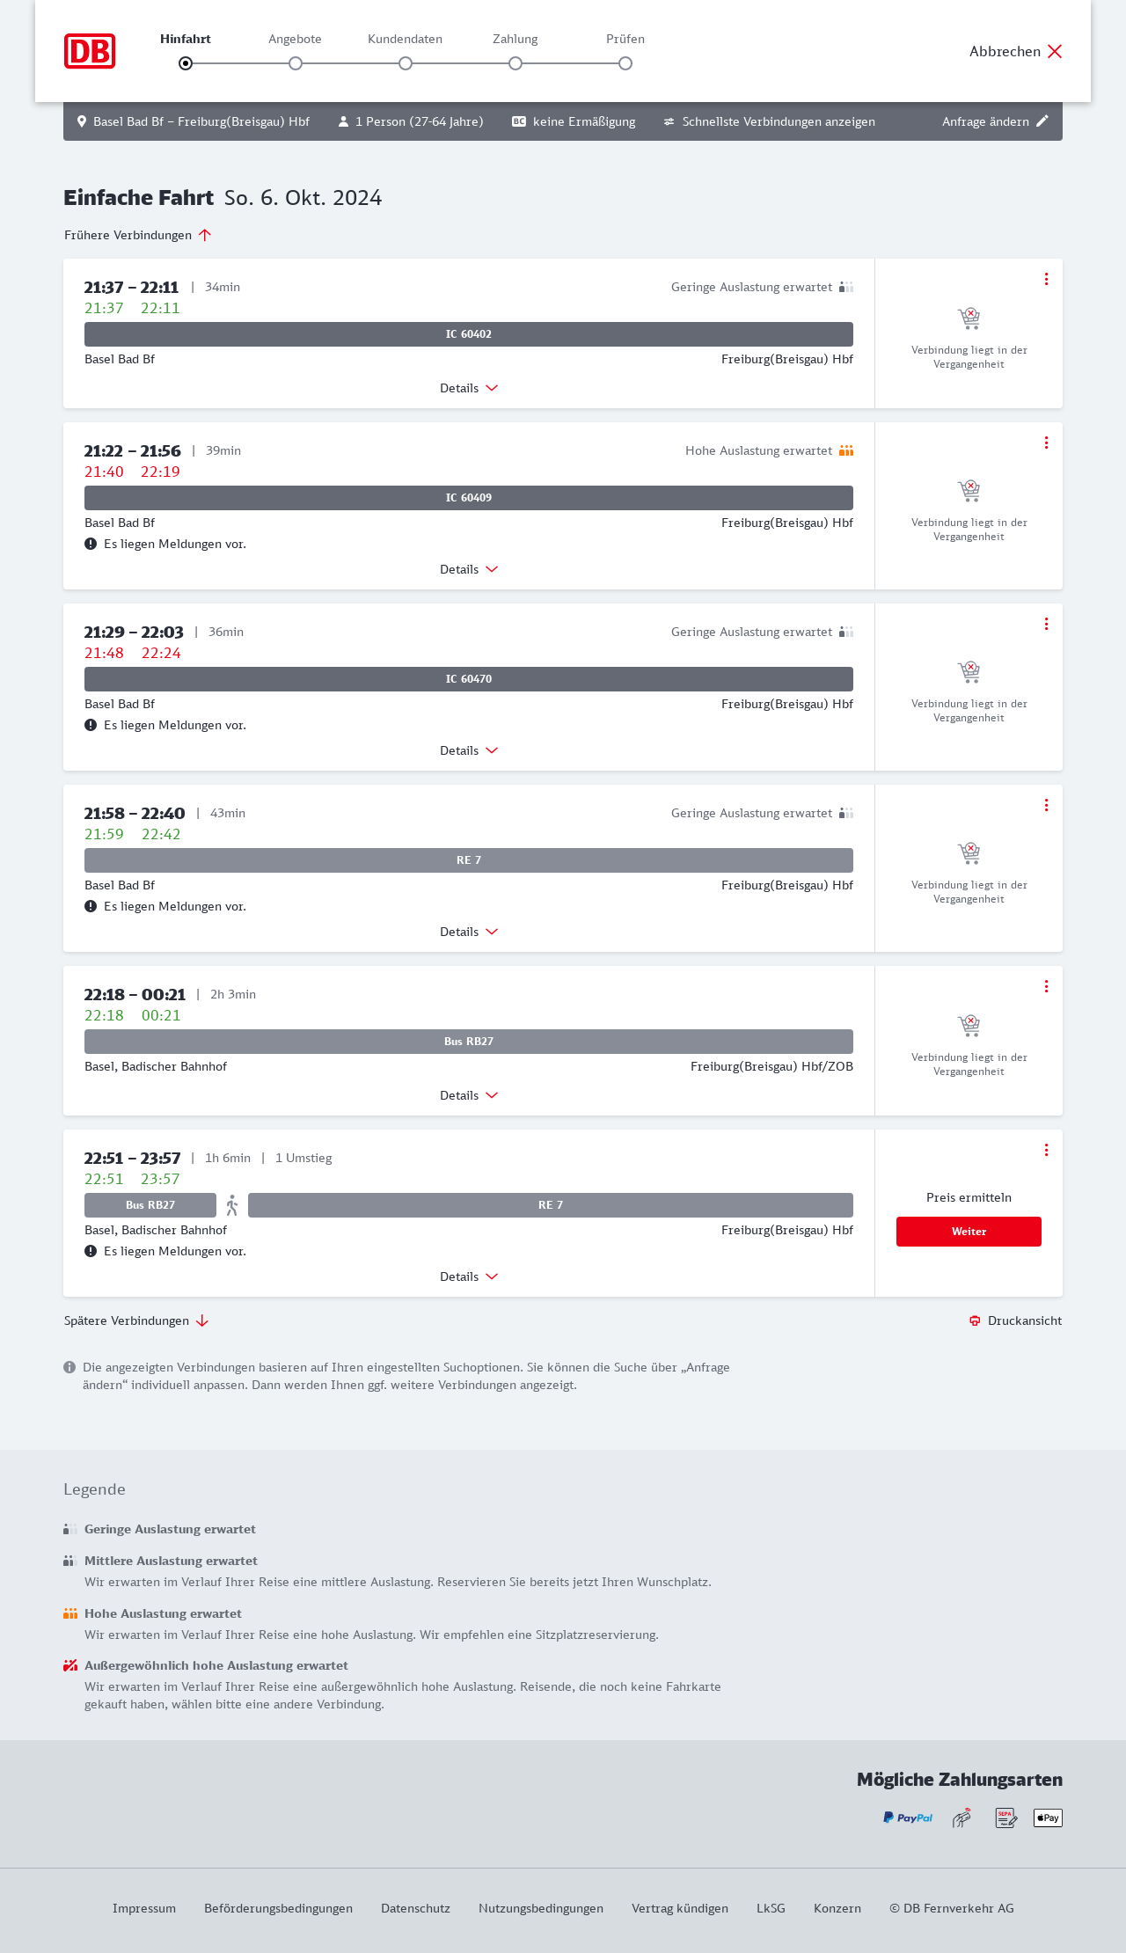Image resolution: width=1126 pixels, height=1953 pixels.
Task: Click the pencil icon beside Anfrage ändern
Action: point(1042,121)
